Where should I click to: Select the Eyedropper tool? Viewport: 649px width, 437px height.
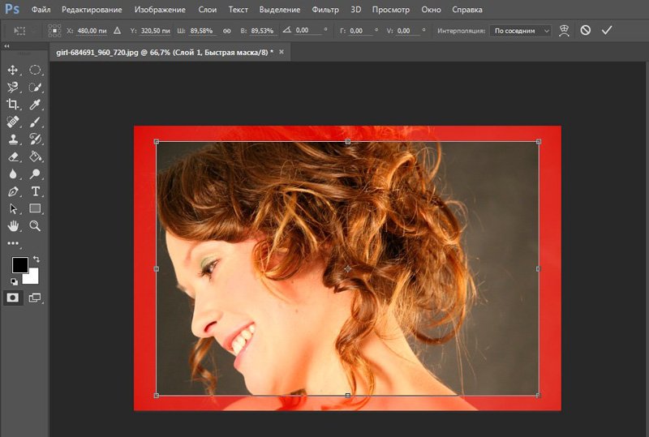pyautogui.click(x=35, y=105)
